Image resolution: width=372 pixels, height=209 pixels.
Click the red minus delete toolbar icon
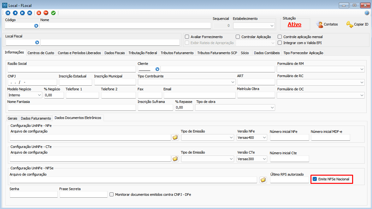(46, 13)
